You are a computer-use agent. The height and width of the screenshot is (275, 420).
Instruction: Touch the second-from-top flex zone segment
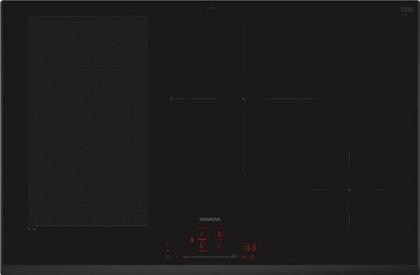click(x=88, y=95)
